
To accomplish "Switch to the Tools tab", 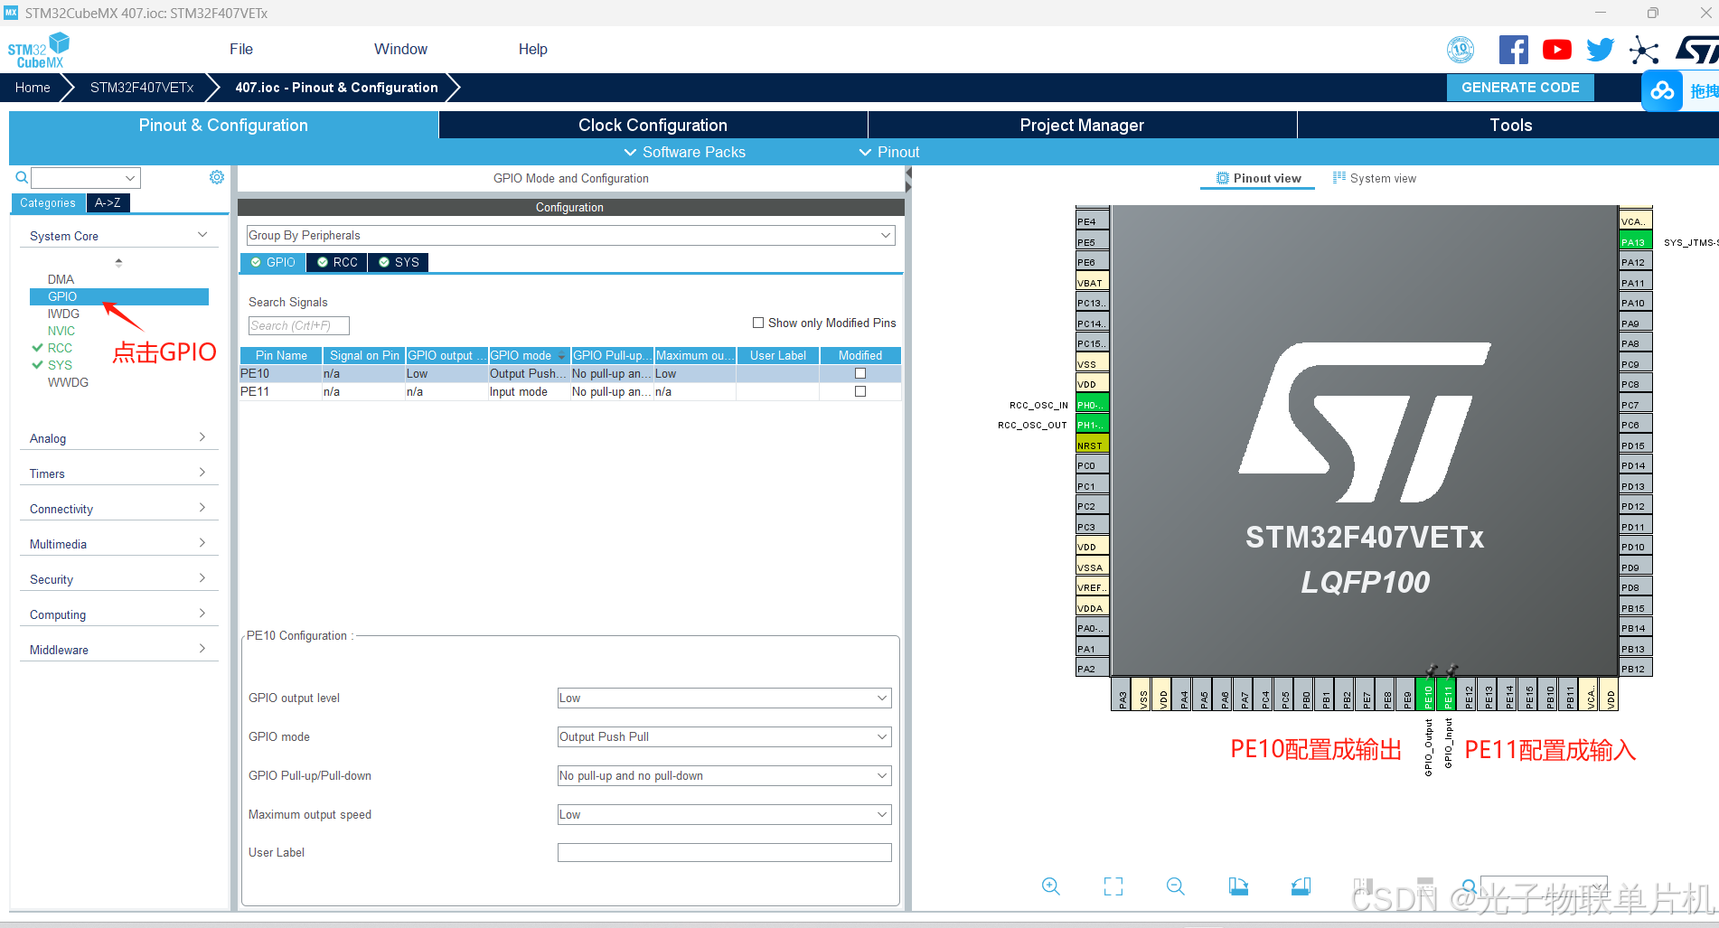I will [x=1510, y=125].
